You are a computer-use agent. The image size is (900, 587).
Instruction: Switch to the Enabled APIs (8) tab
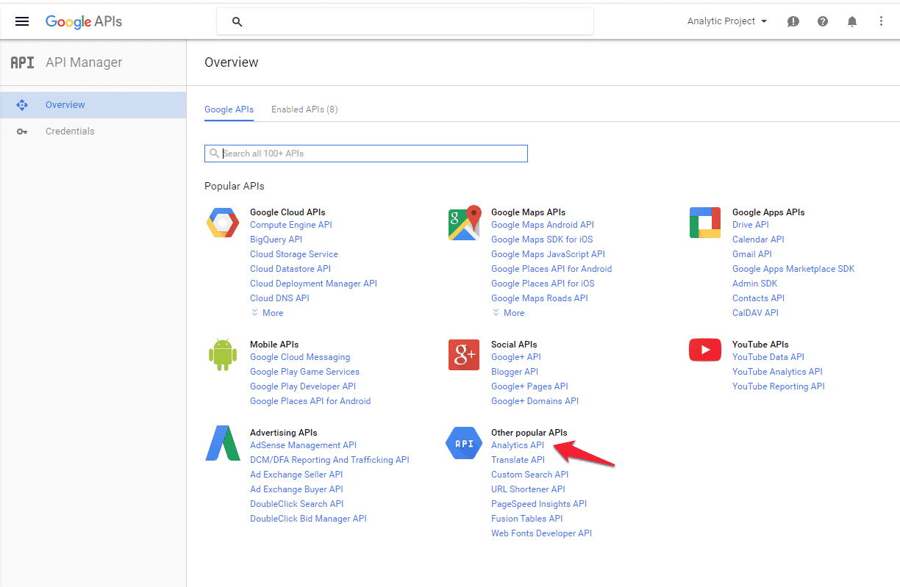tap(304, 109)
